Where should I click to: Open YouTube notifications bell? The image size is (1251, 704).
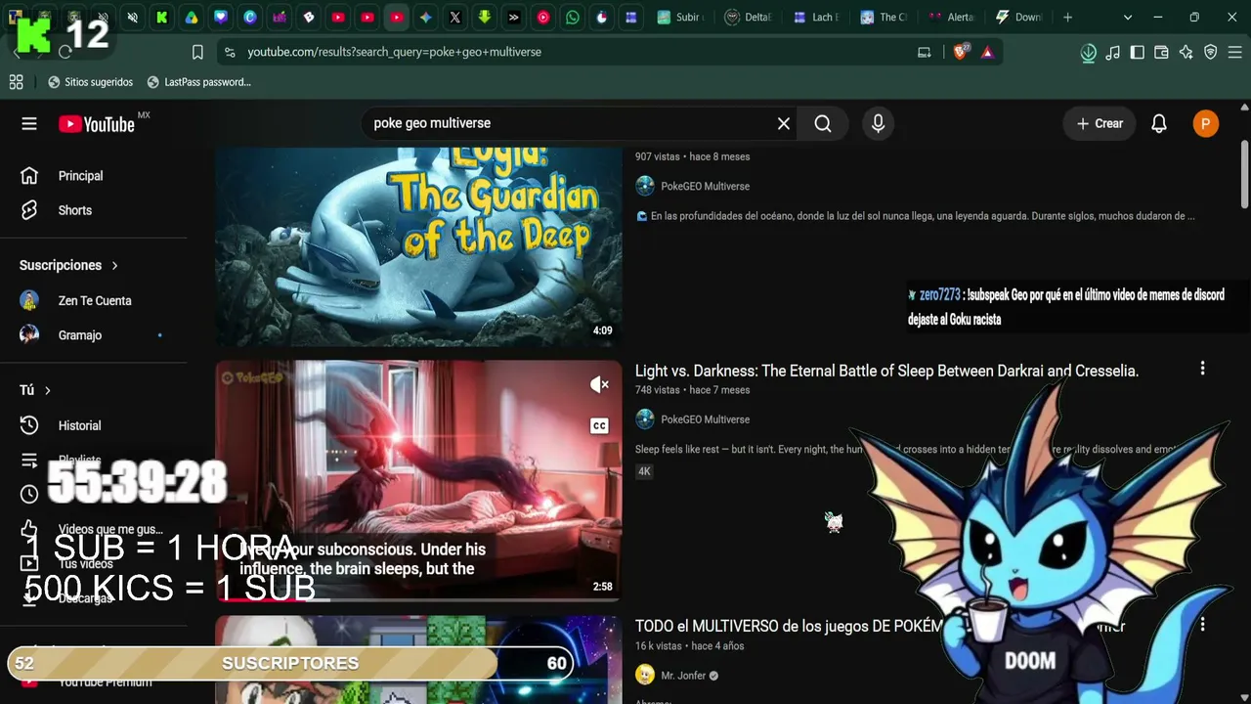[1159, 123]
